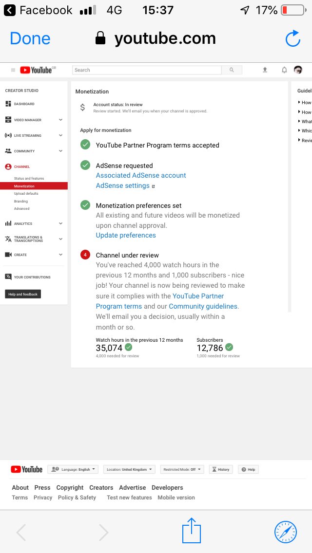Click the Community people icon
312x553 pixels.
(x=8, y=151)
